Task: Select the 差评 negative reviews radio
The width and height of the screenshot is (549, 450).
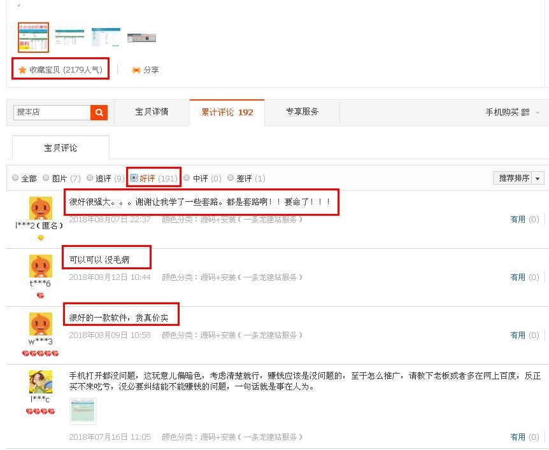Action: [231, 178]
